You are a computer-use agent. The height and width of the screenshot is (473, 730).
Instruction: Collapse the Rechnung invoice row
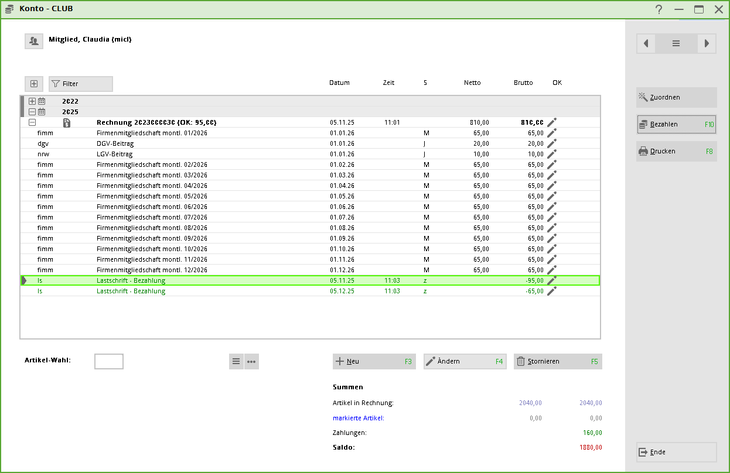32,123
